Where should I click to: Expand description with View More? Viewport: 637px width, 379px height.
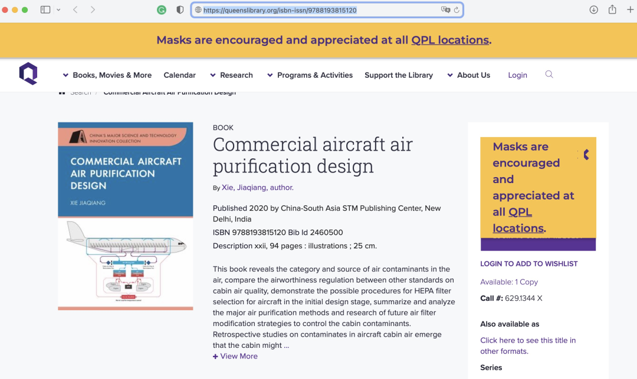pyautogui.click(x=235, y=356)
